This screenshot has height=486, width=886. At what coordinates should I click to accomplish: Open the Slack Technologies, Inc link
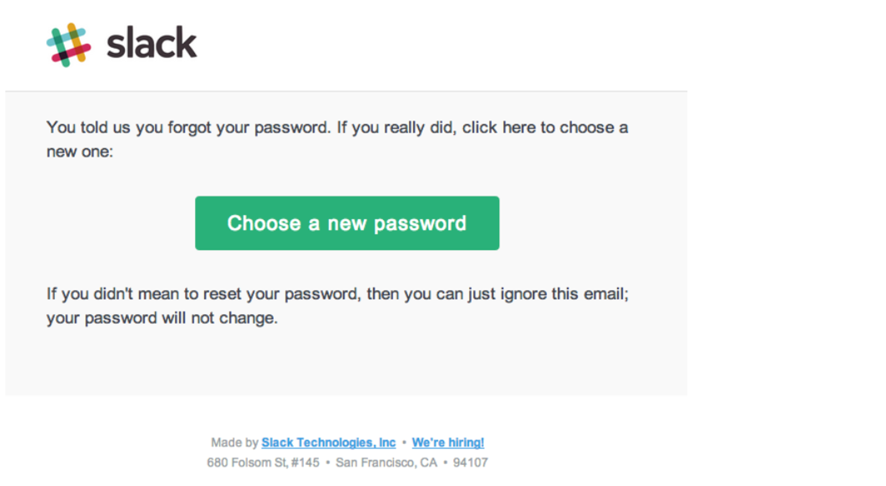tap(328, 443)
